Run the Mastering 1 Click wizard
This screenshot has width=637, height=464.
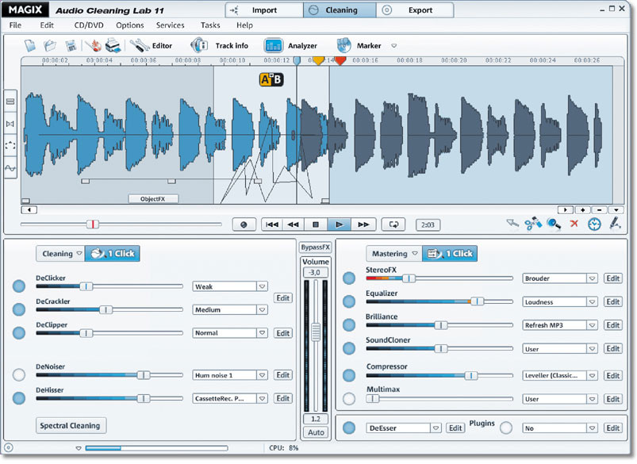click(450, 254)
